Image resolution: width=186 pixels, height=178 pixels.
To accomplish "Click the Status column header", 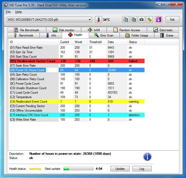I will tap(136, 42).
